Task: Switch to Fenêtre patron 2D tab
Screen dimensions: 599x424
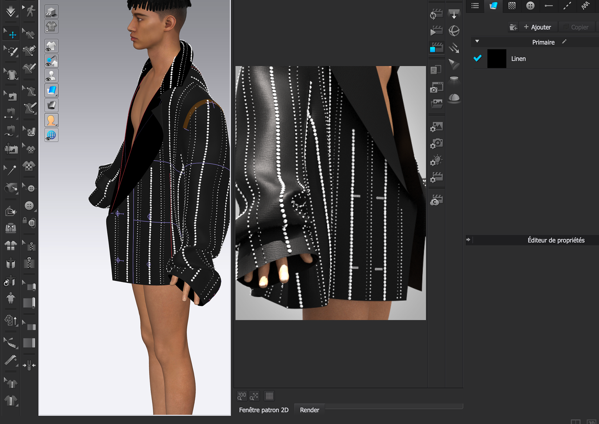Action: coord(264,410)
